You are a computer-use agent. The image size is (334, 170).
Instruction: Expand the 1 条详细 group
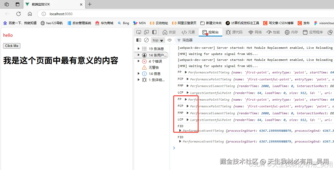[139, 80]
